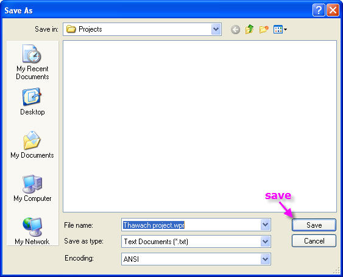This screenshot has width=343, height=277.
Task: Open the View menu icon
Action: pyautogui.click(x=280, y=29)
